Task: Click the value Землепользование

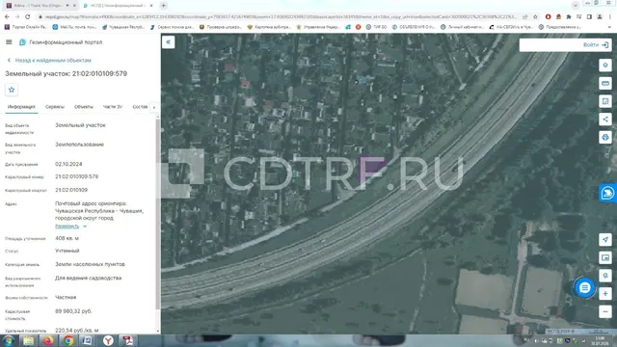Action: [79, 145]
